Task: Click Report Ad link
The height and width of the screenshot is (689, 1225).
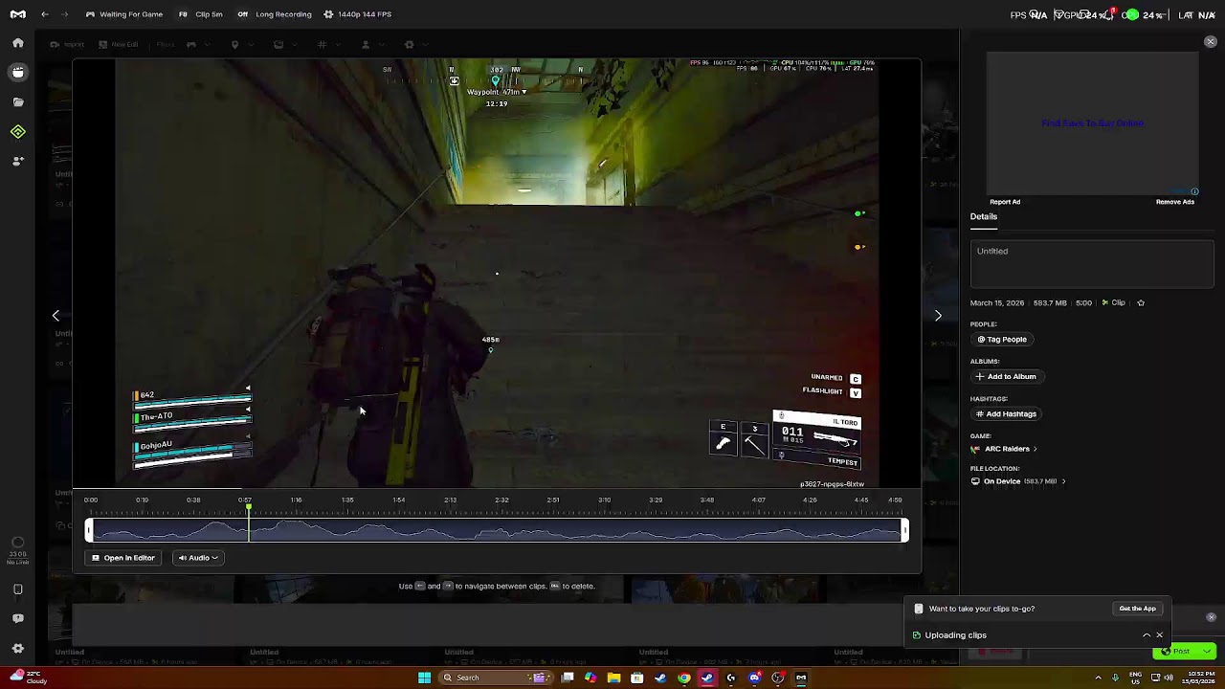Action: [1005, 202]
